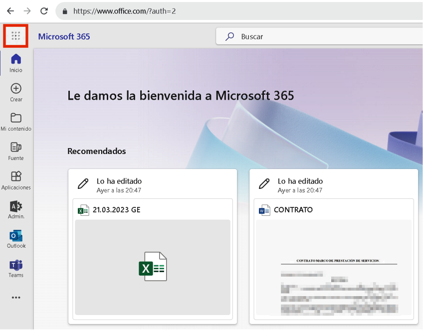
Task: Open the Crear plus icon
Action: click(x=16, y=88)
